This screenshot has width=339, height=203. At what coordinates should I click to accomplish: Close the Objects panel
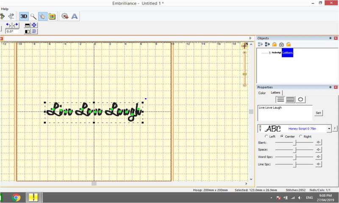click(x=336, y=38)
